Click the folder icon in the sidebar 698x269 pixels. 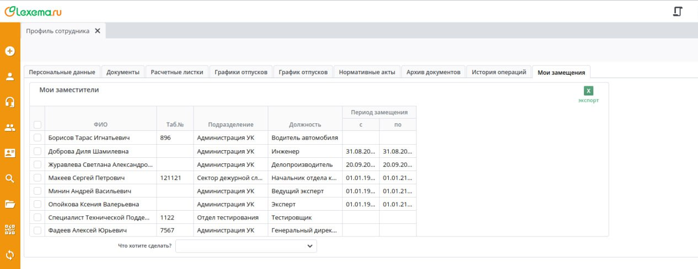(9, 204)
